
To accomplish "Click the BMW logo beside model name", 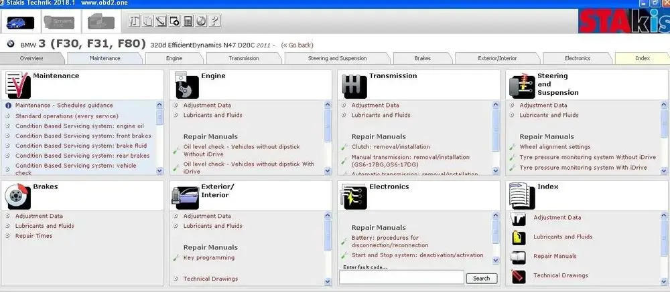I will click(x=11, y=44).
